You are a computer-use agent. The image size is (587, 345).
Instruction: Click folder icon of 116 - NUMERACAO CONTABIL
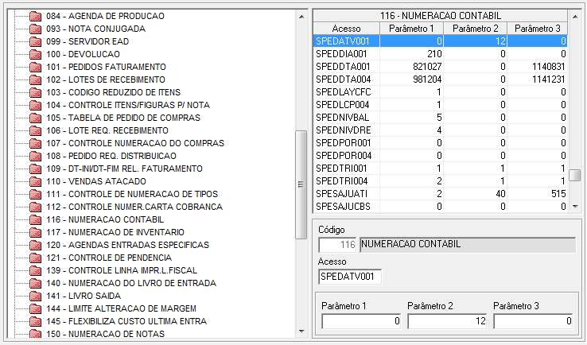pyautogui.click(x=35, y=219)
